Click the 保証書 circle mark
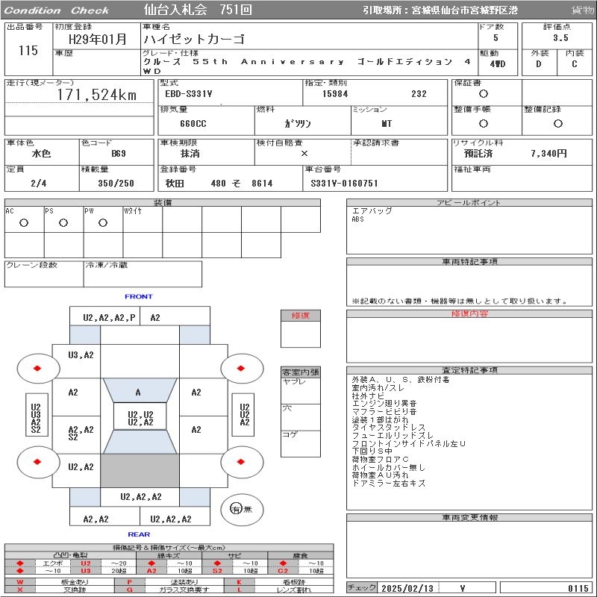597x597 pixels. [484, 94]
